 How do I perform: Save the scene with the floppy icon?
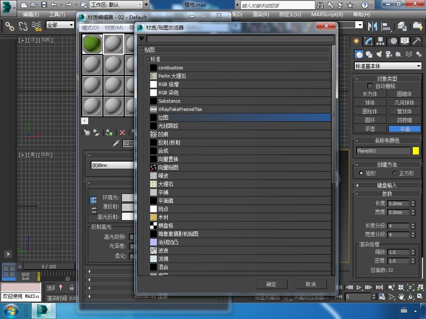pos(44,5)
